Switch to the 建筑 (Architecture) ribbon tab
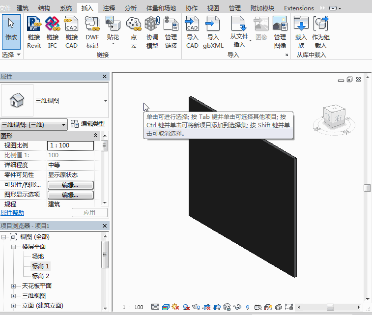This screenshot has height=315, width=372. [23, 8]
